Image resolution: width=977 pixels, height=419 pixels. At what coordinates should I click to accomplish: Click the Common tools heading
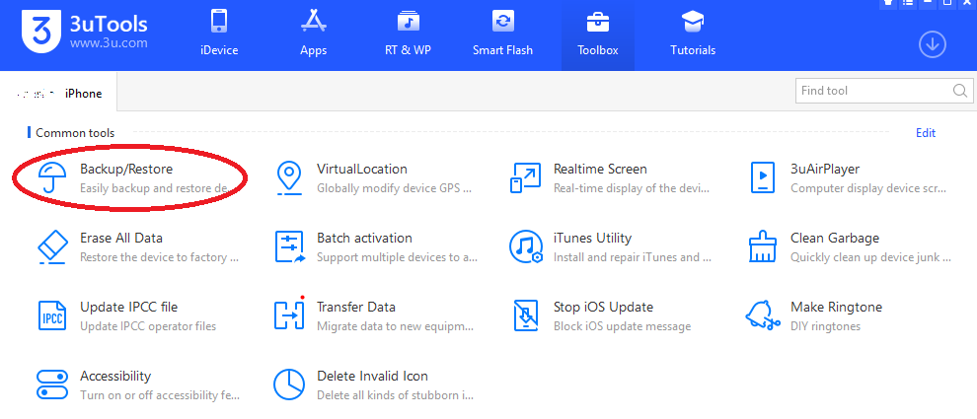[x=75, y=133]
